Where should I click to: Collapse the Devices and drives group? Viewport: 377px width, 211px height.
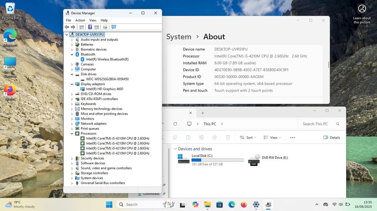[x=175, y=149]
